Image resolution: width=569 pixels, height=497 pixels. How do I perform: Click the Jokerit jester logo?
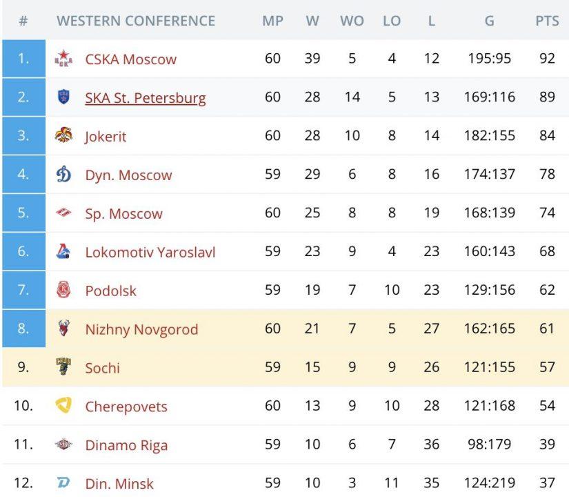click(63, 136)
